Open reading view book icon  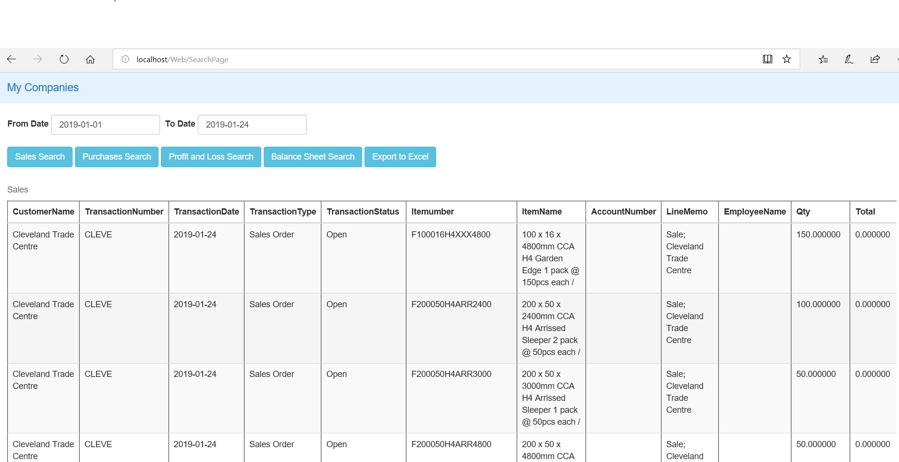click(767, 59)
